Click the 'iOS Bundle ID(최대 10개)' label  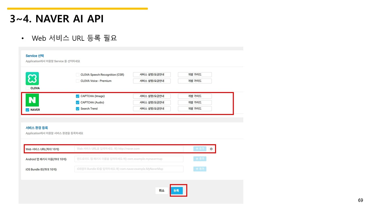(41, 169)
